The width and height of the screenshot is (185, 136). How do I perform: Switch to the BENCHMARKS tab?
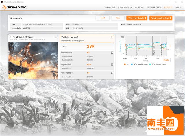[x=125, y=7]
